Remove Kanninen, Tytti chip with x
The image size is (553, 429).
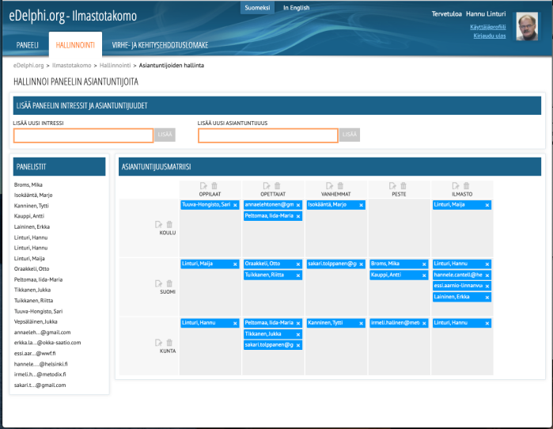[x=362, y=323]
